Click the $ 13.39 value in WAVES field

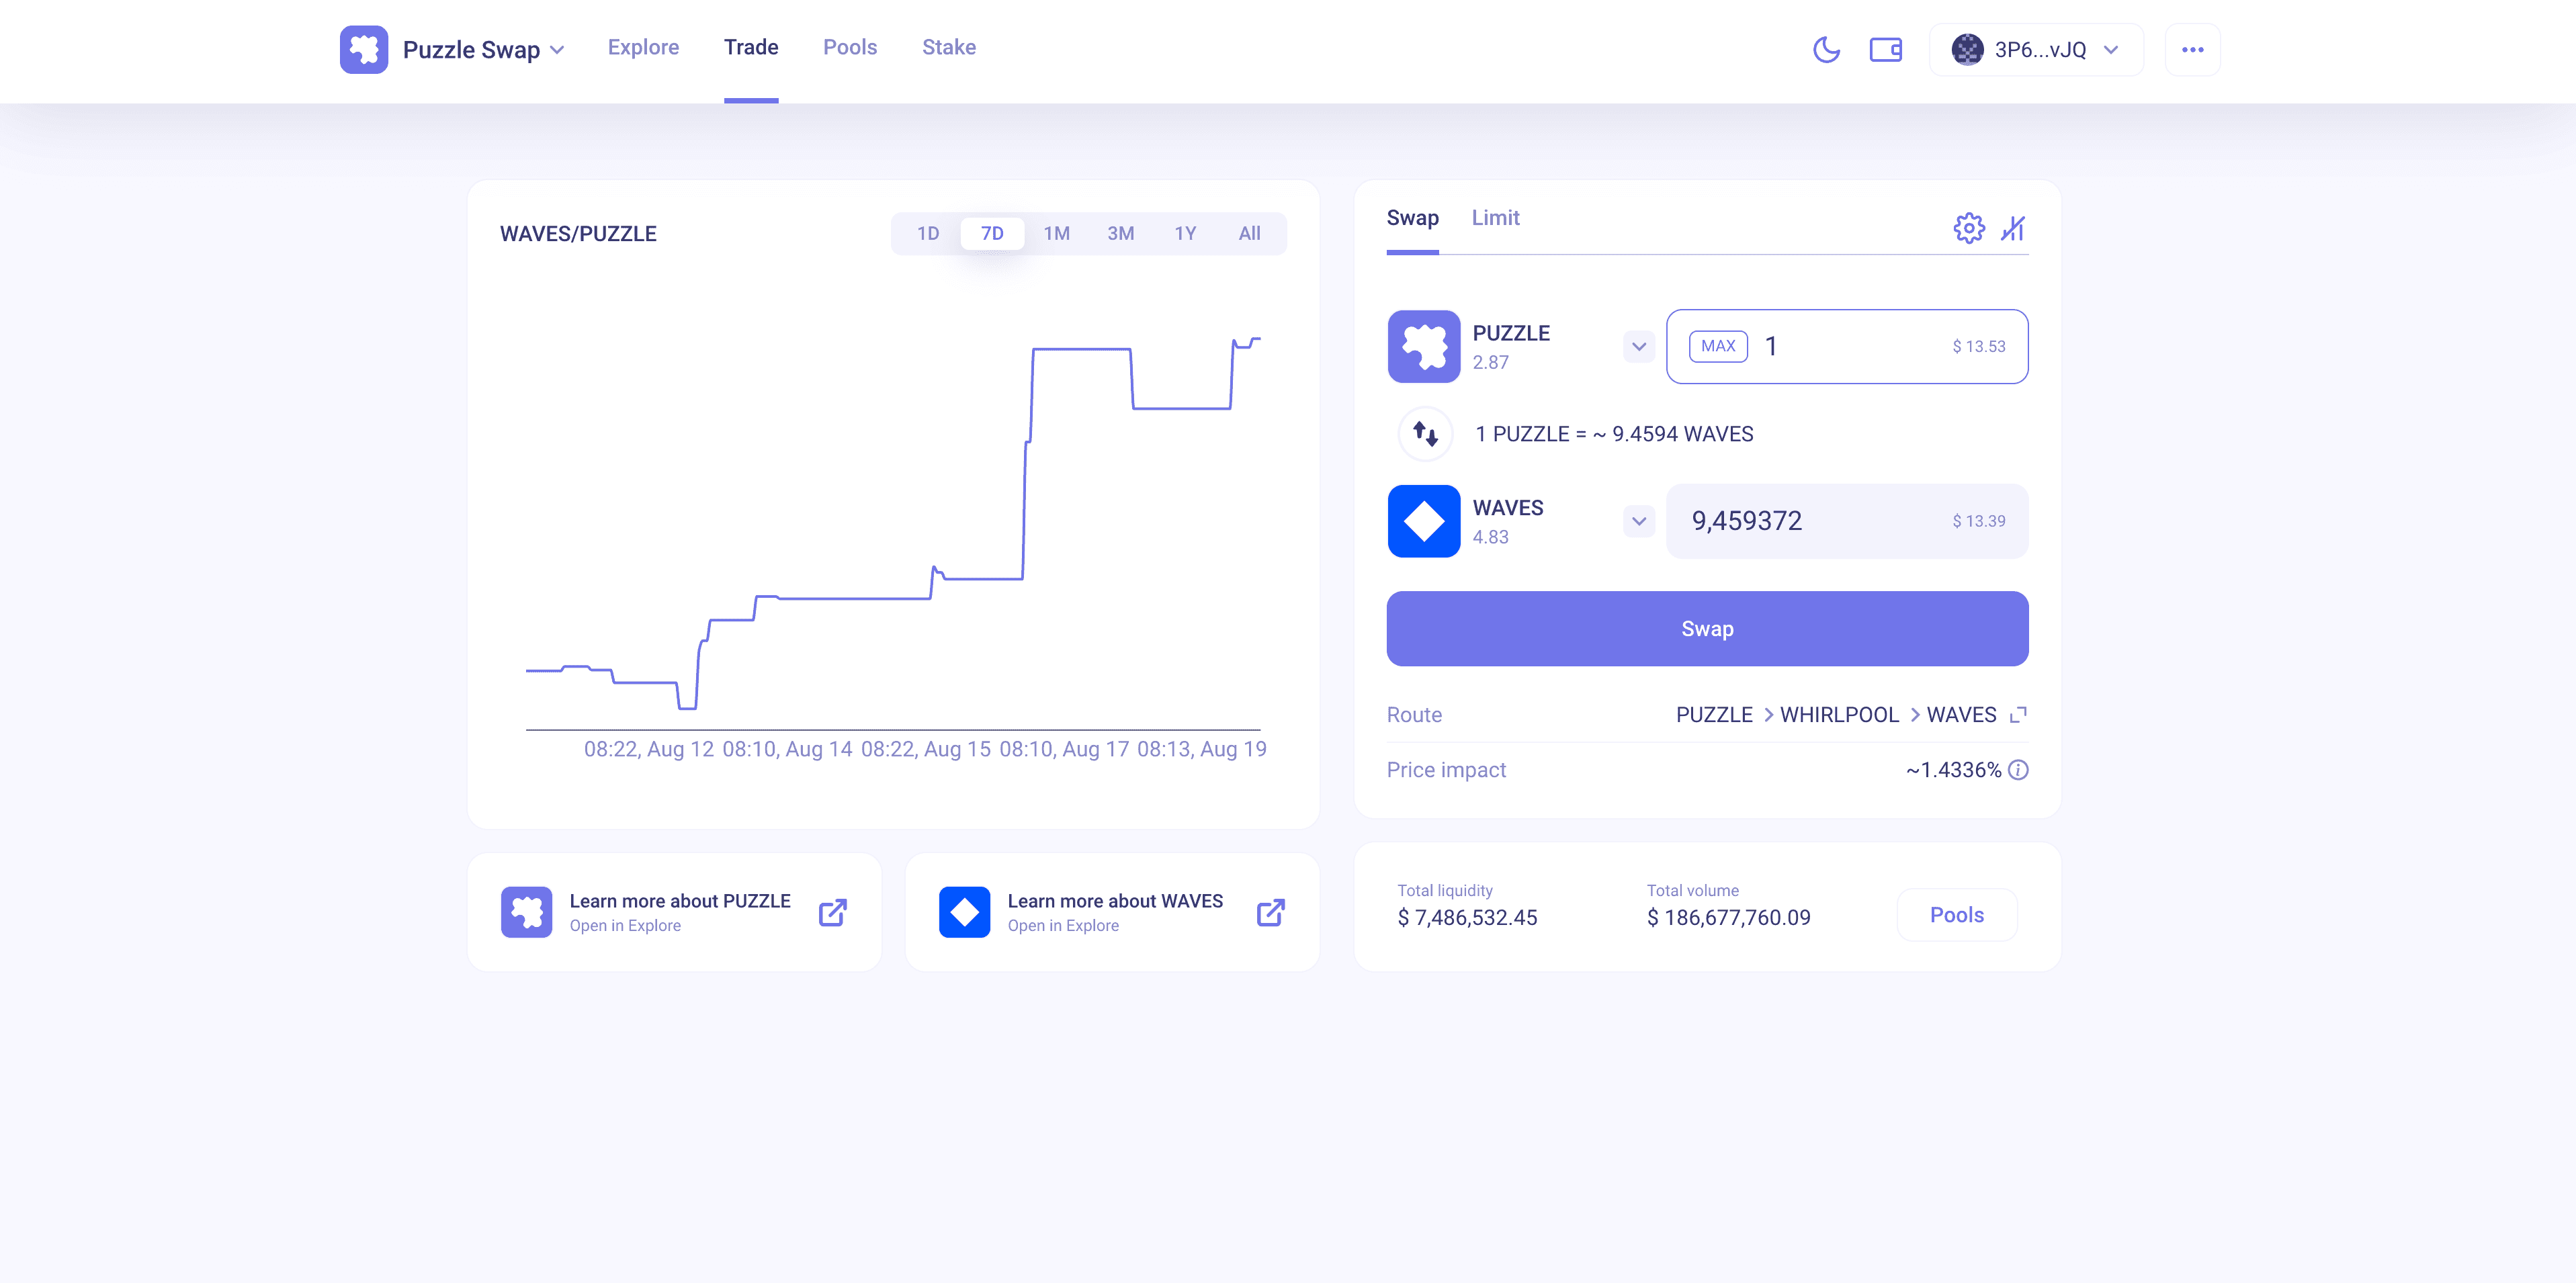pyautogui.click(x=1978, y=521)
